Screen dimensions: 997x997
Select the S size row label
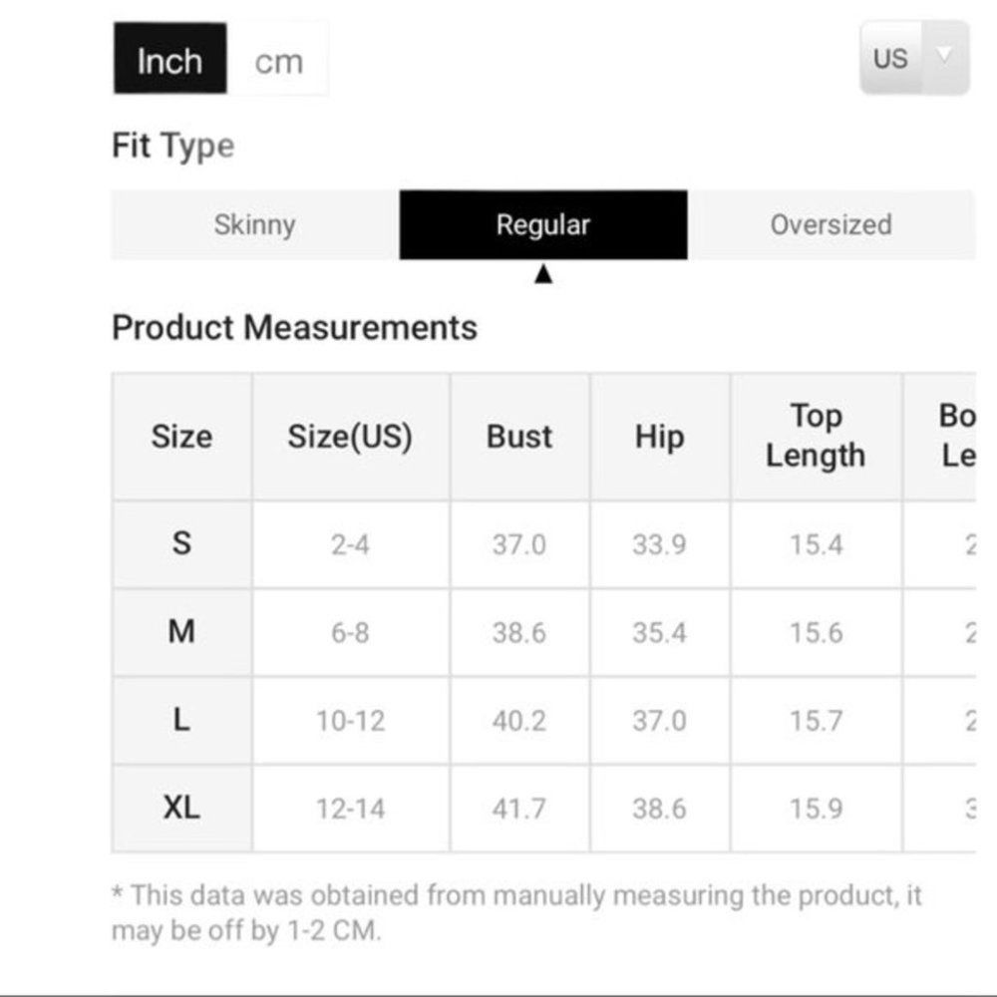pos(181,544)
